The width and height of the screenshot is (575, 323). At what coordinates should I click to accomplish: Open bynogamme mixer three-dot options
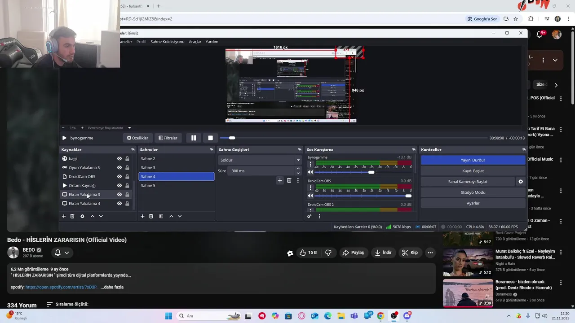pos(310,164)
